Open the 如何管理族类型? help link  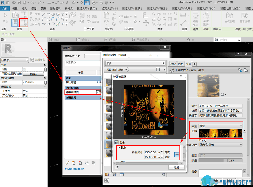75,169
